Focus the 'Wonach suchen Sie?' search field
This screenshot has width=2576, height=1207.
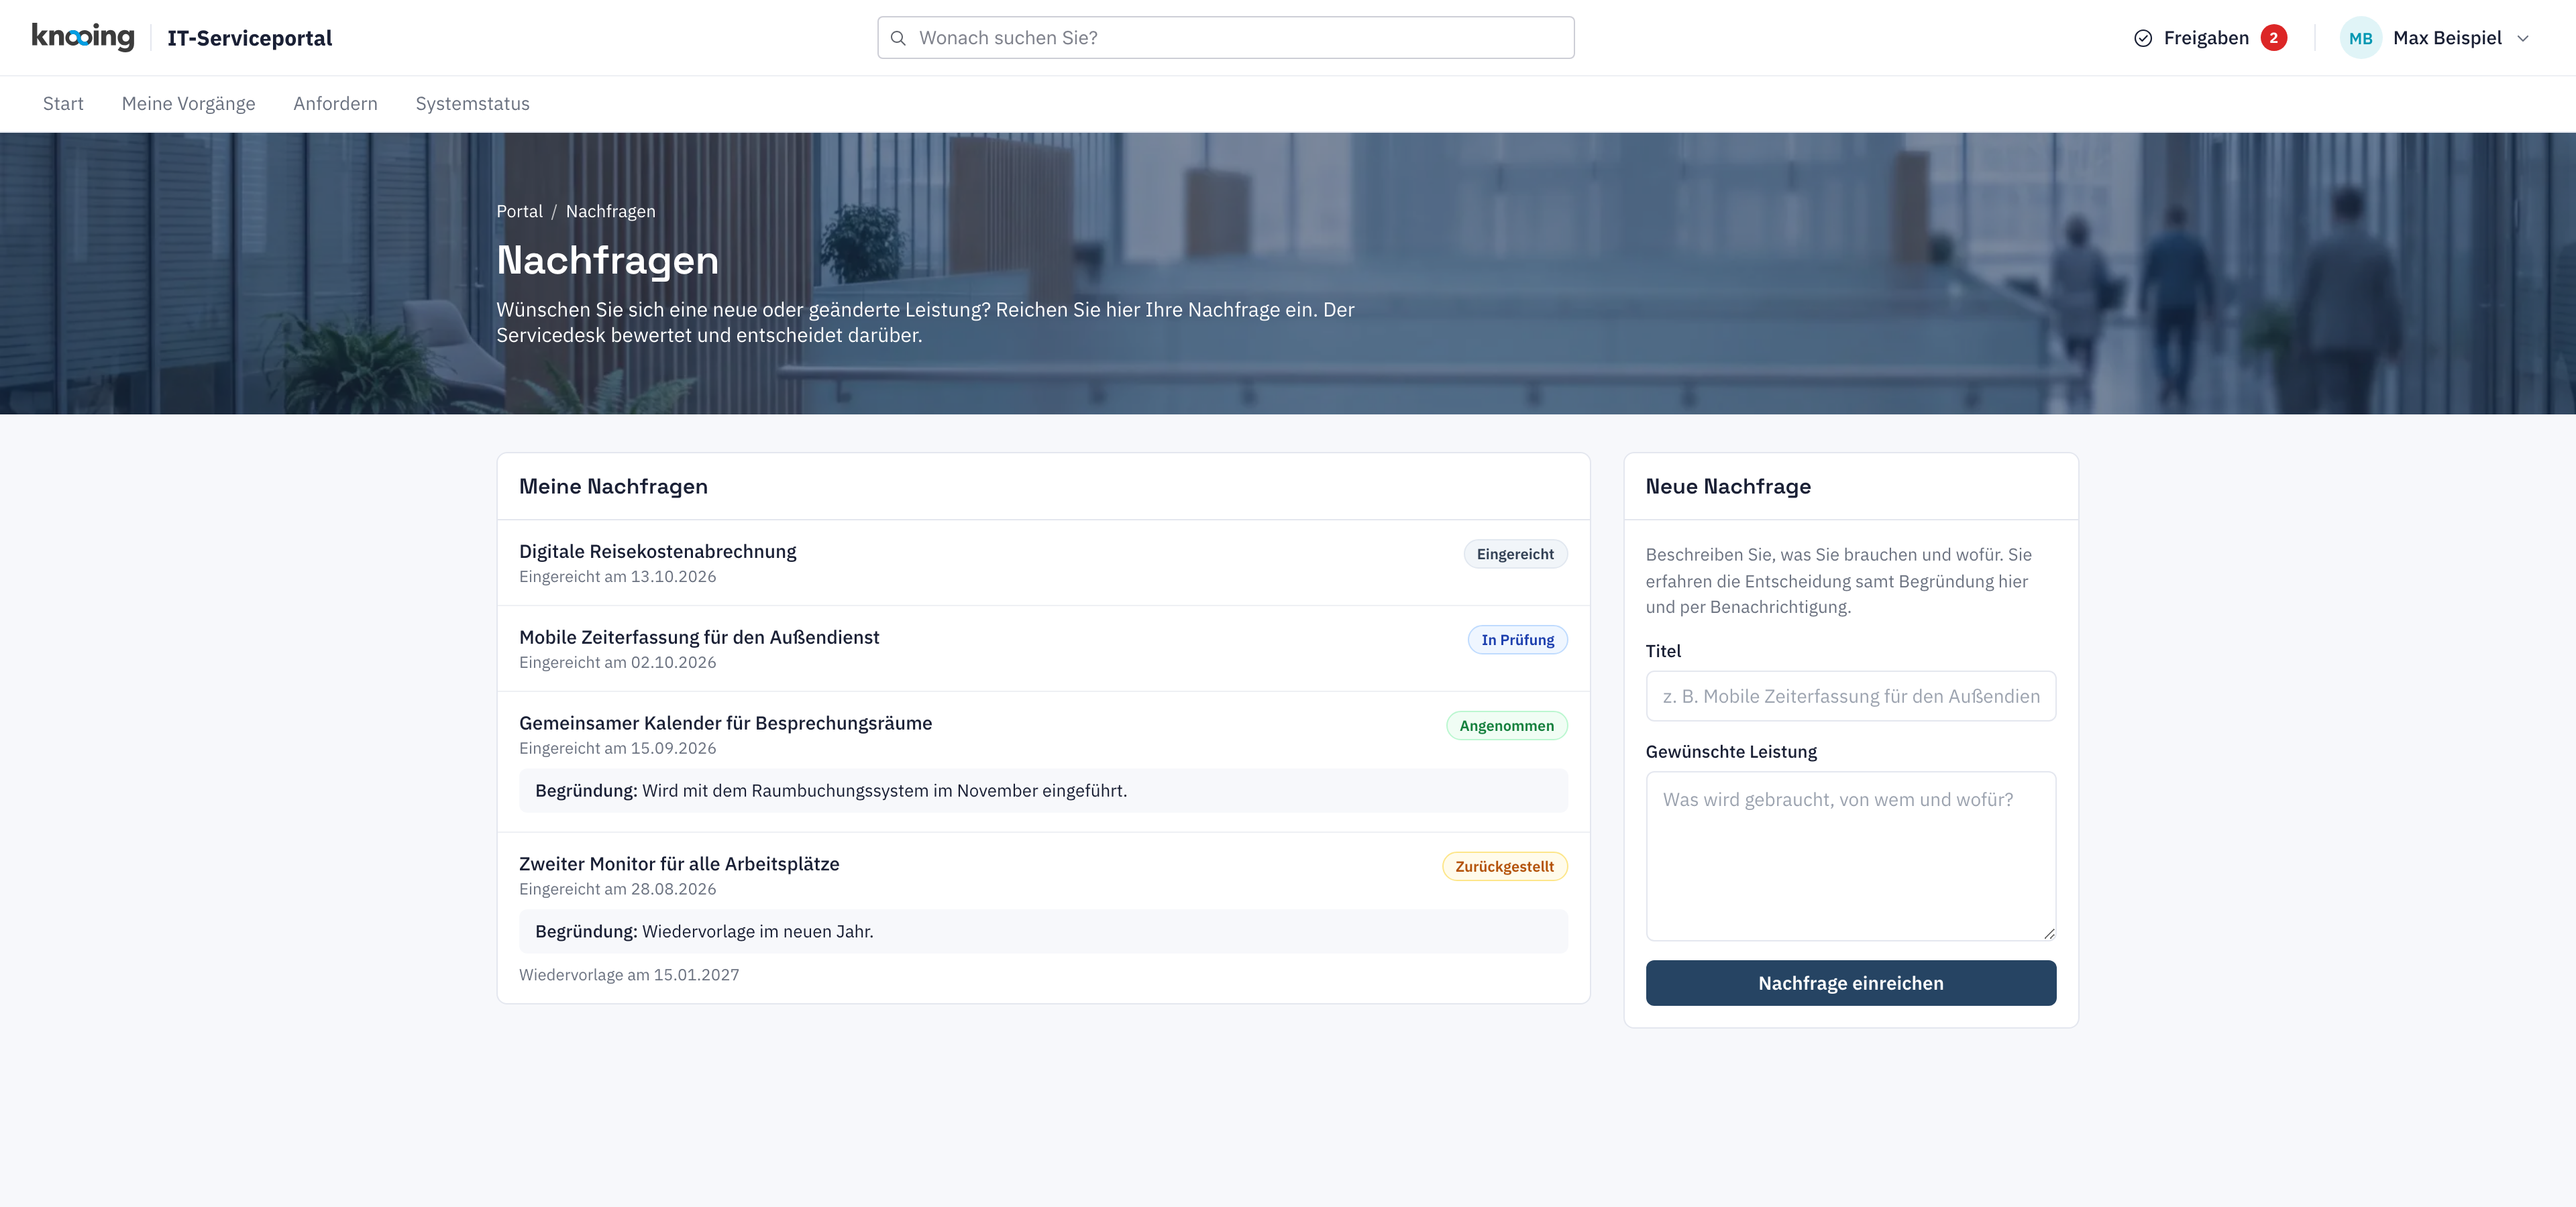coord(1226,38)
